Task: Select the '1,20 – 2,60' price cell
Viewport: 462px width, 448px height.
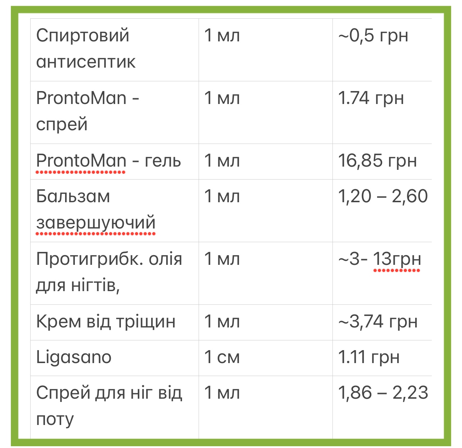Action: 382,211
